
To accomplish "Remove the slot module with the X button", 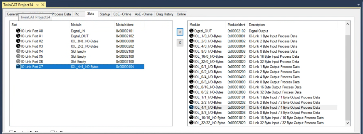I will [180, 43].
